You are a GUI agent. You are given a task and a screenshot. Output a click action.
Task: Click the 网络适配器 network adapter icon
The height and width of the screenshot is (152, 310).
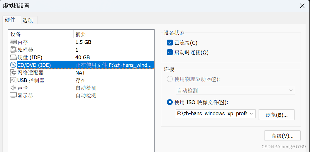pos(13,73)
